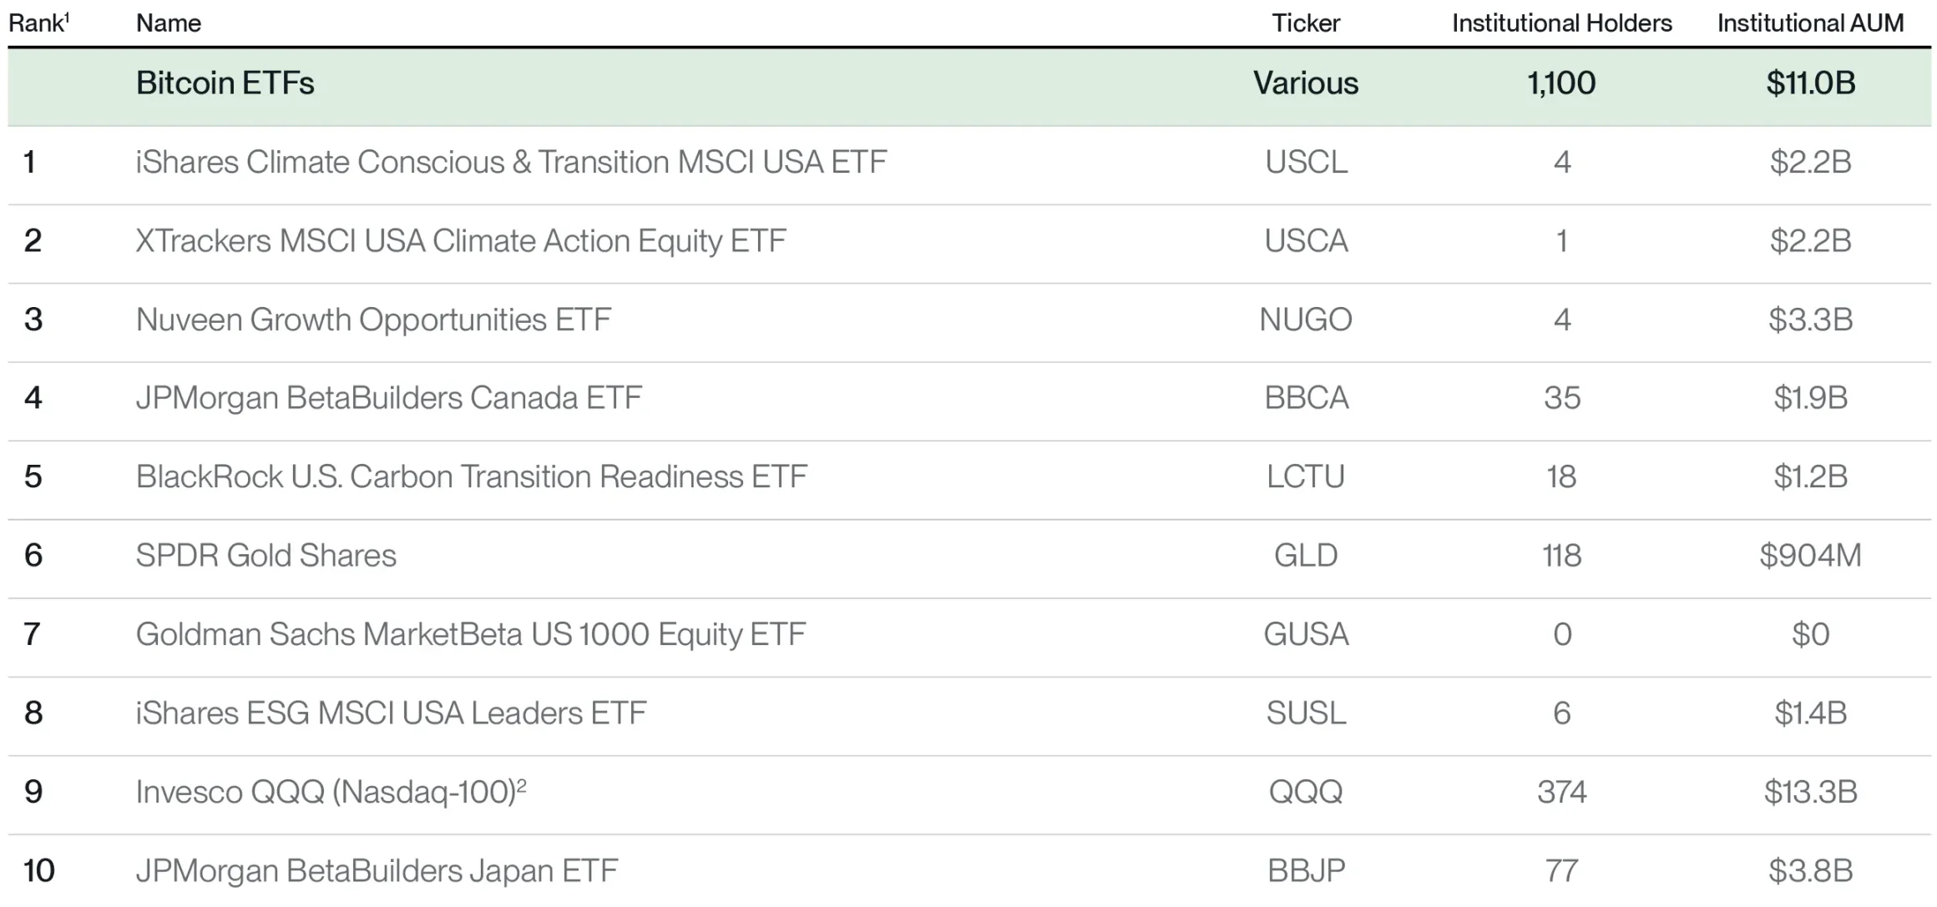The width and height of the screenshot is (1937, 907).
Task: Click the SUSL ticker
Action: click(x=1305, y=713)
